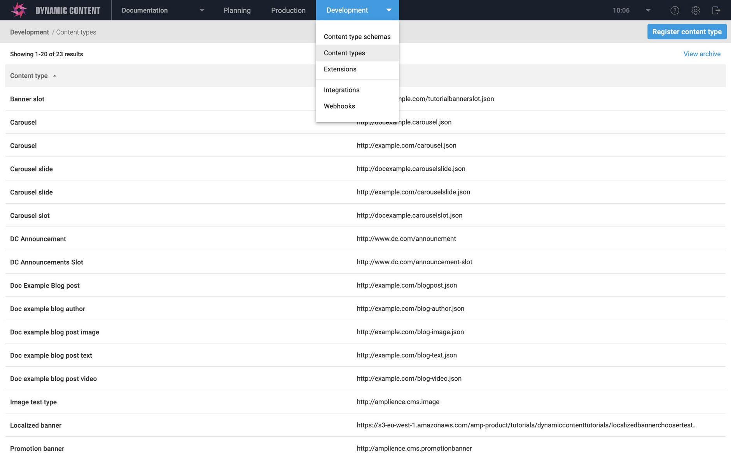Click the Register content type button
The width and height of the screenshot is (731, 456).
click(687, 31)
